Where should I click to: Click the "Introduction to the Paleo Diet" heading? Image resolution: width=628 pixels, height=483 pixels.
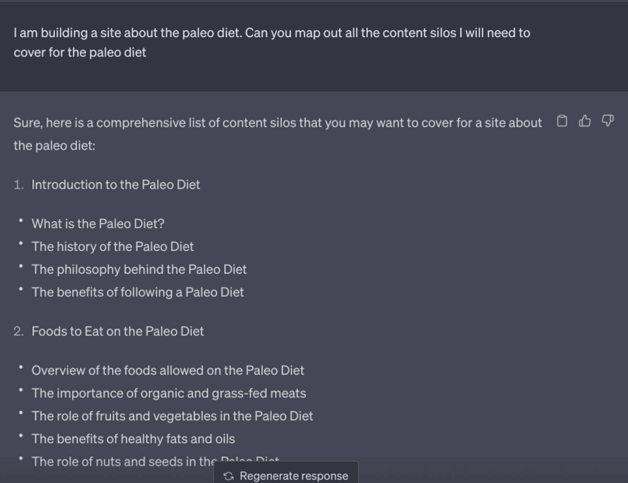(116, 184)
